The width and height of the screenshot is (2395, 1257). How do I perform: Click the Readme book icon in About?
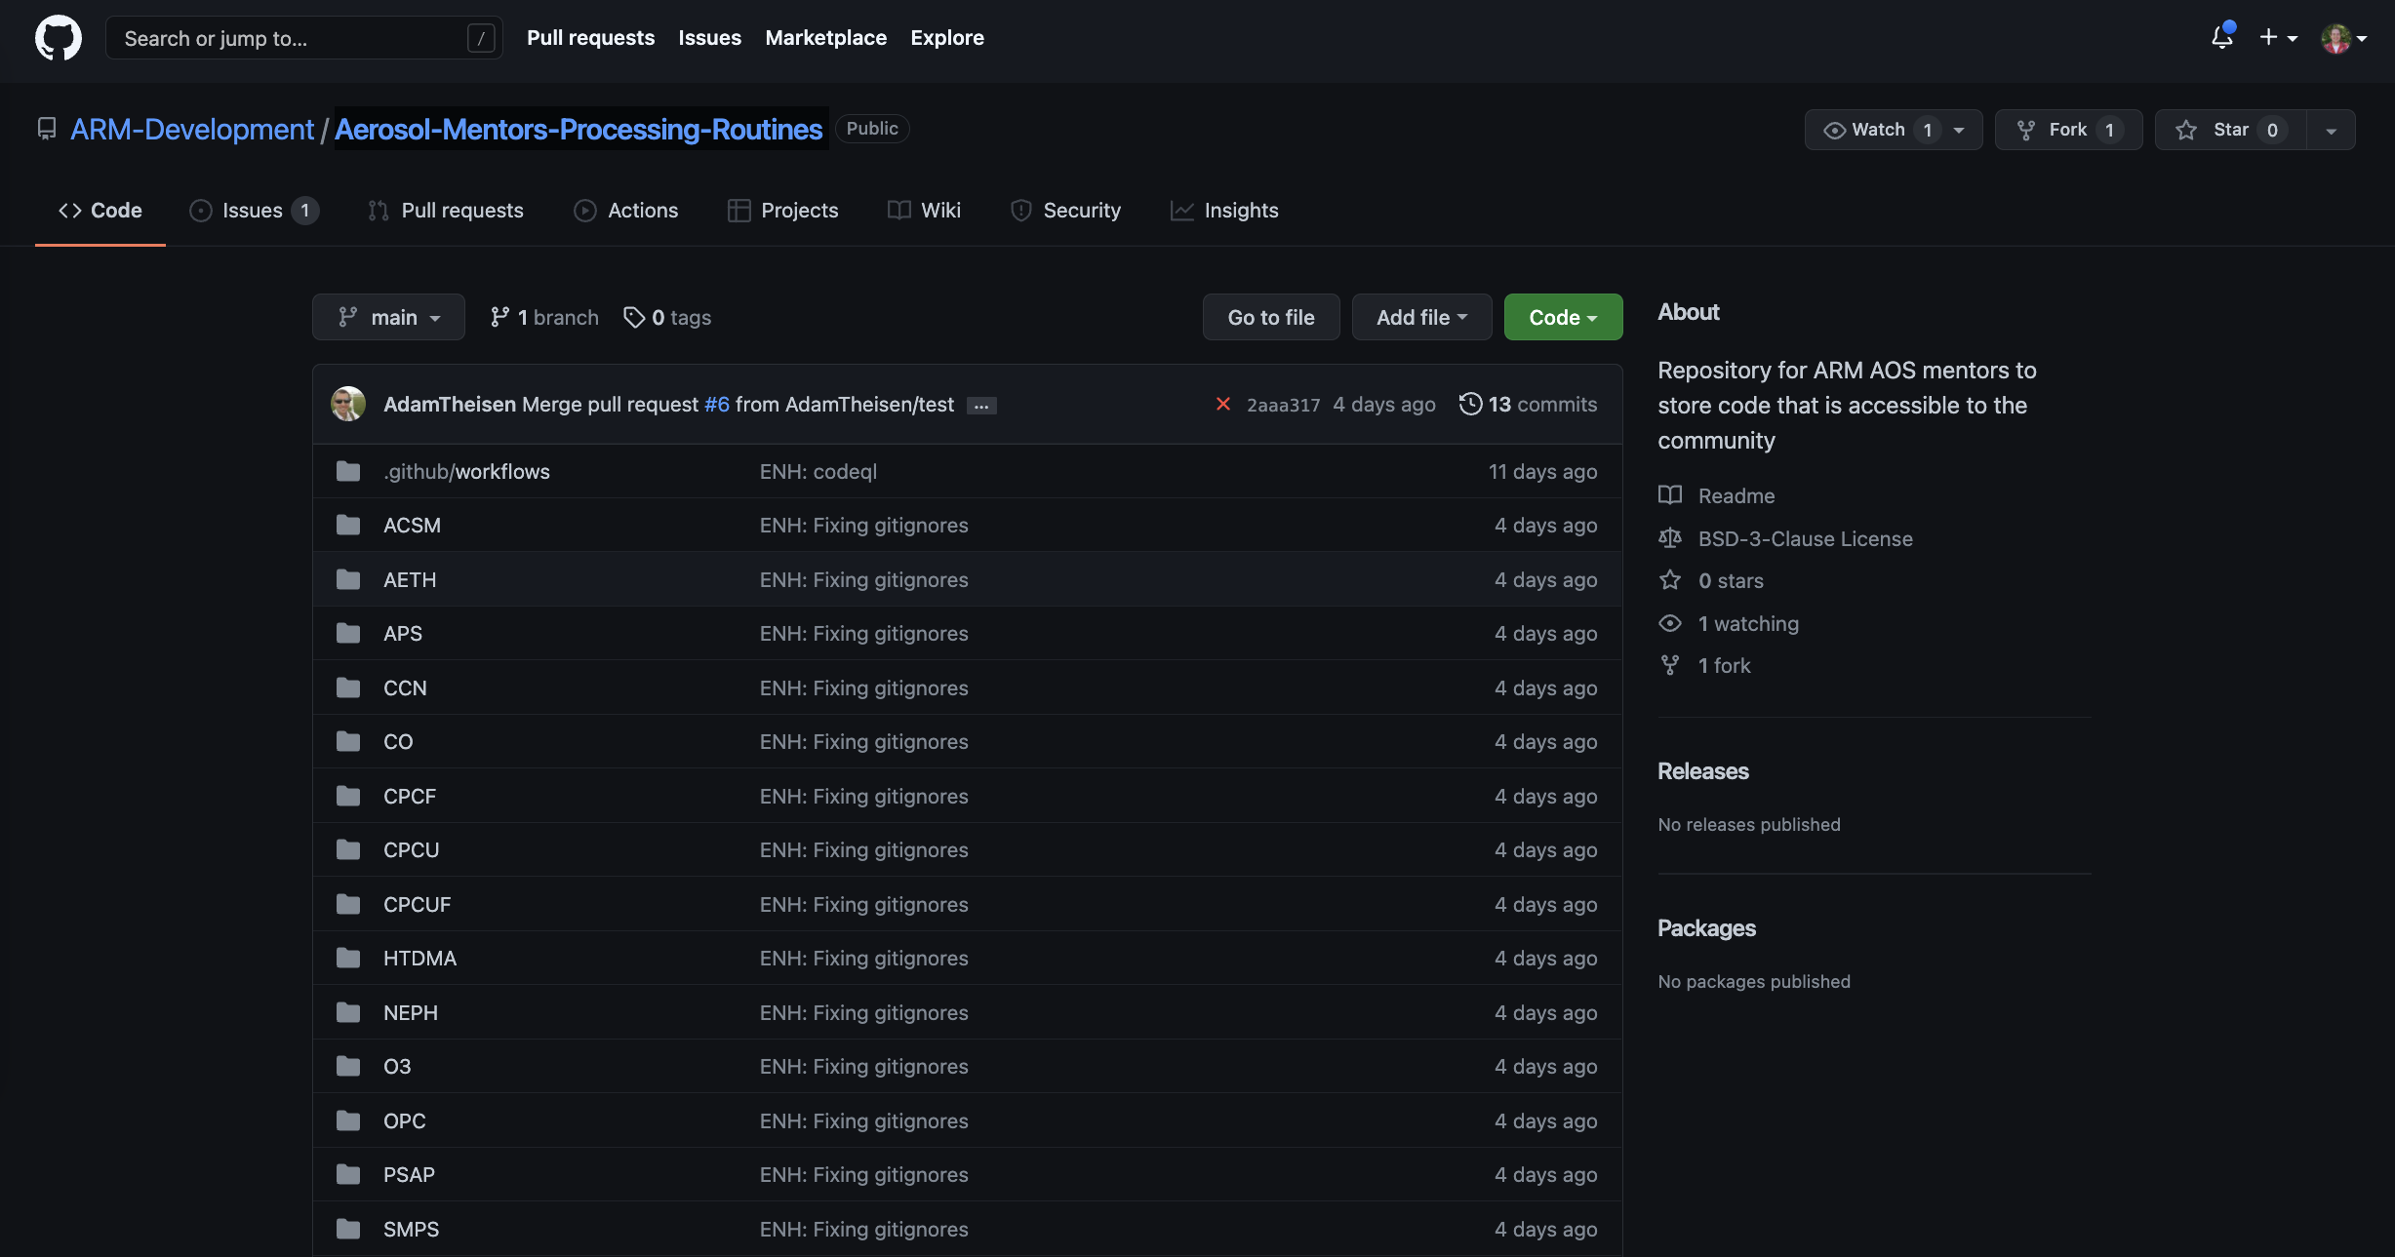pos(1670,495)
